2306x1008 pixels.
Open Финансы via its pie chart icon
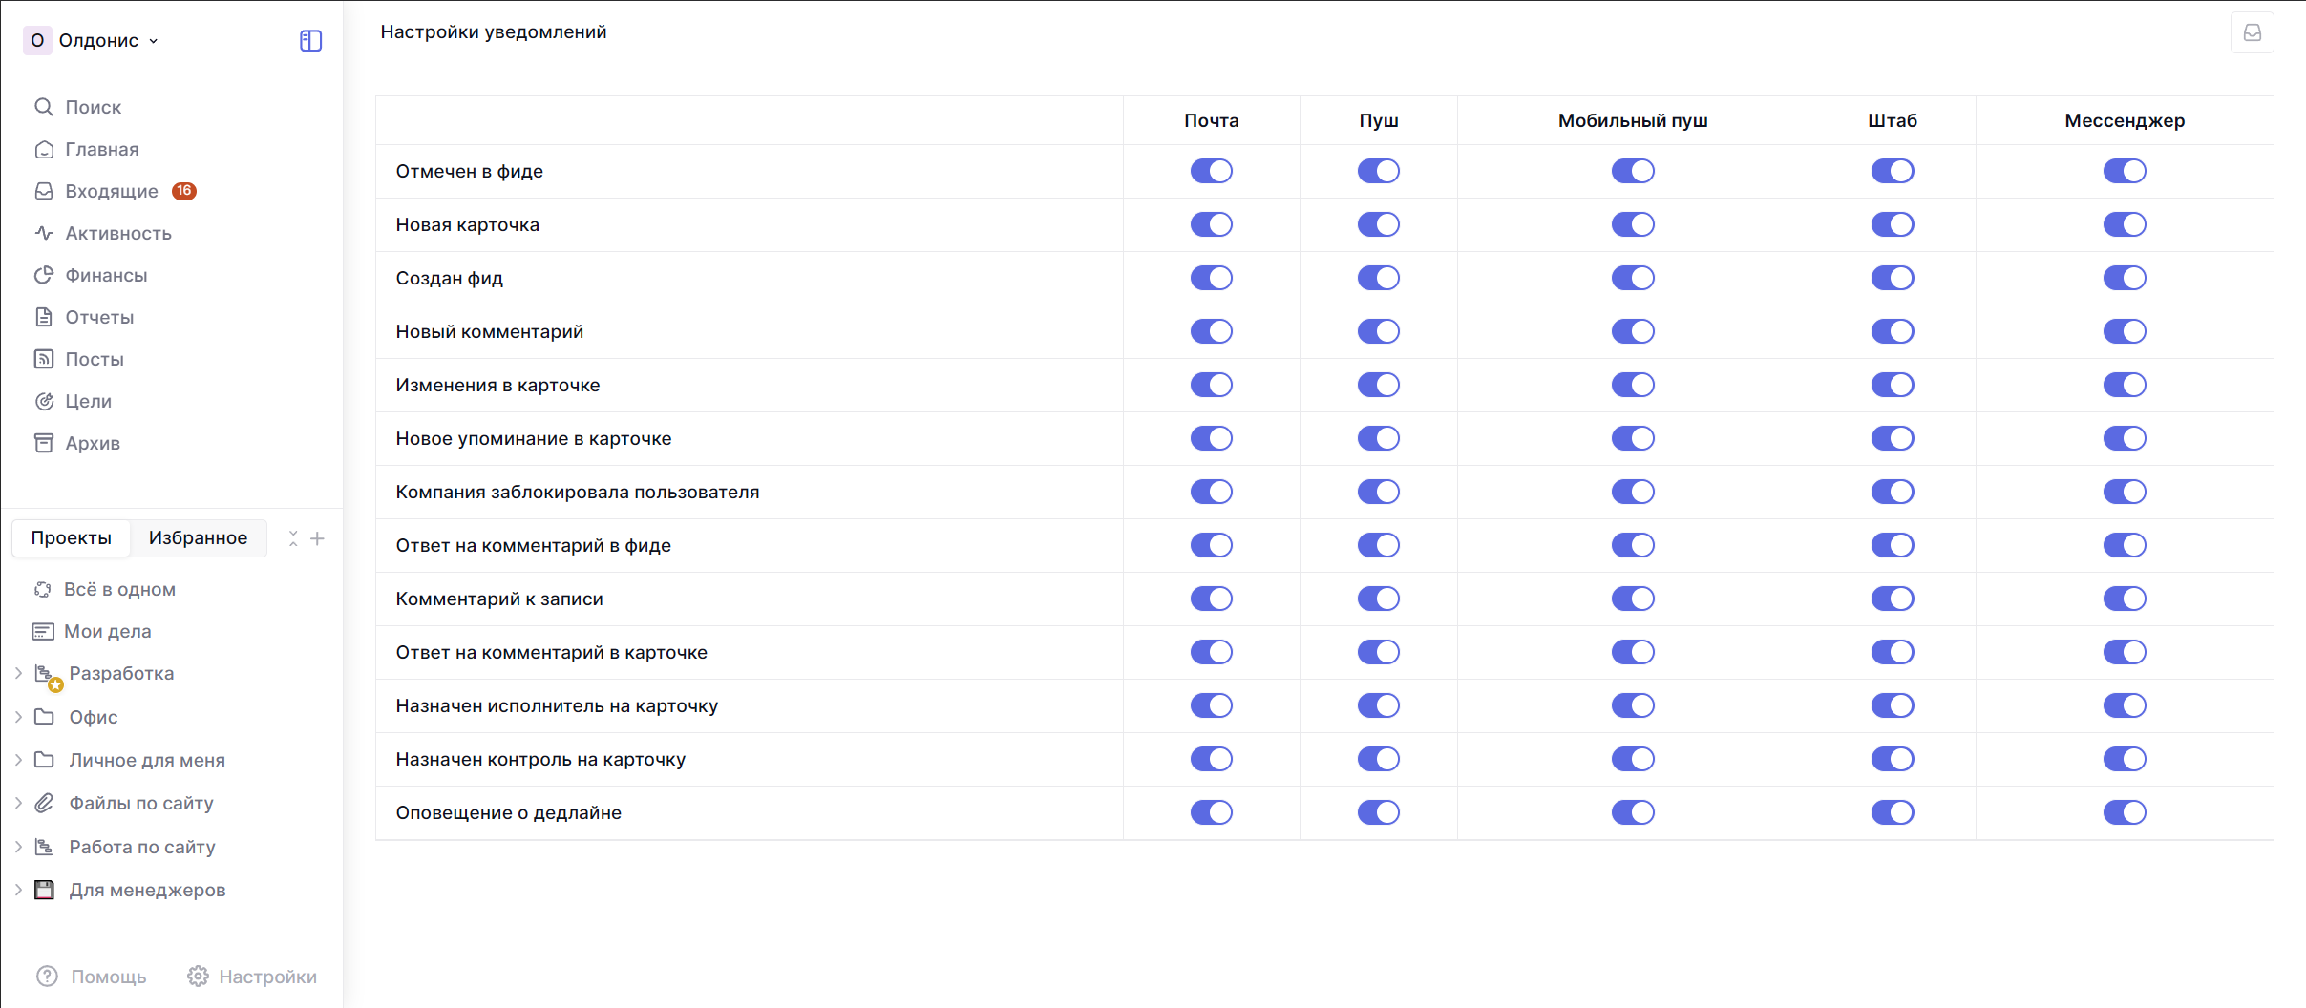(x=44, y=275)
